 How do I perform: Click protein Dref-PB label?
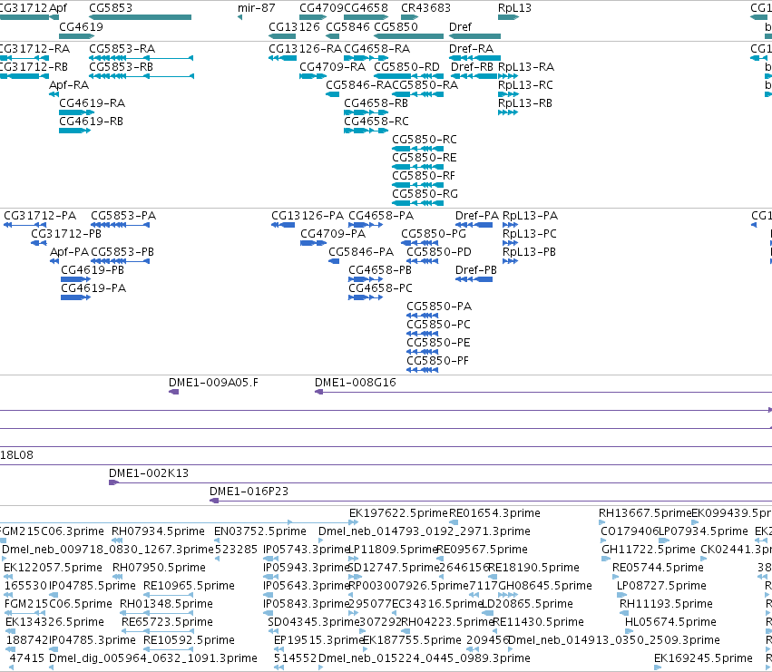point(476,270)
